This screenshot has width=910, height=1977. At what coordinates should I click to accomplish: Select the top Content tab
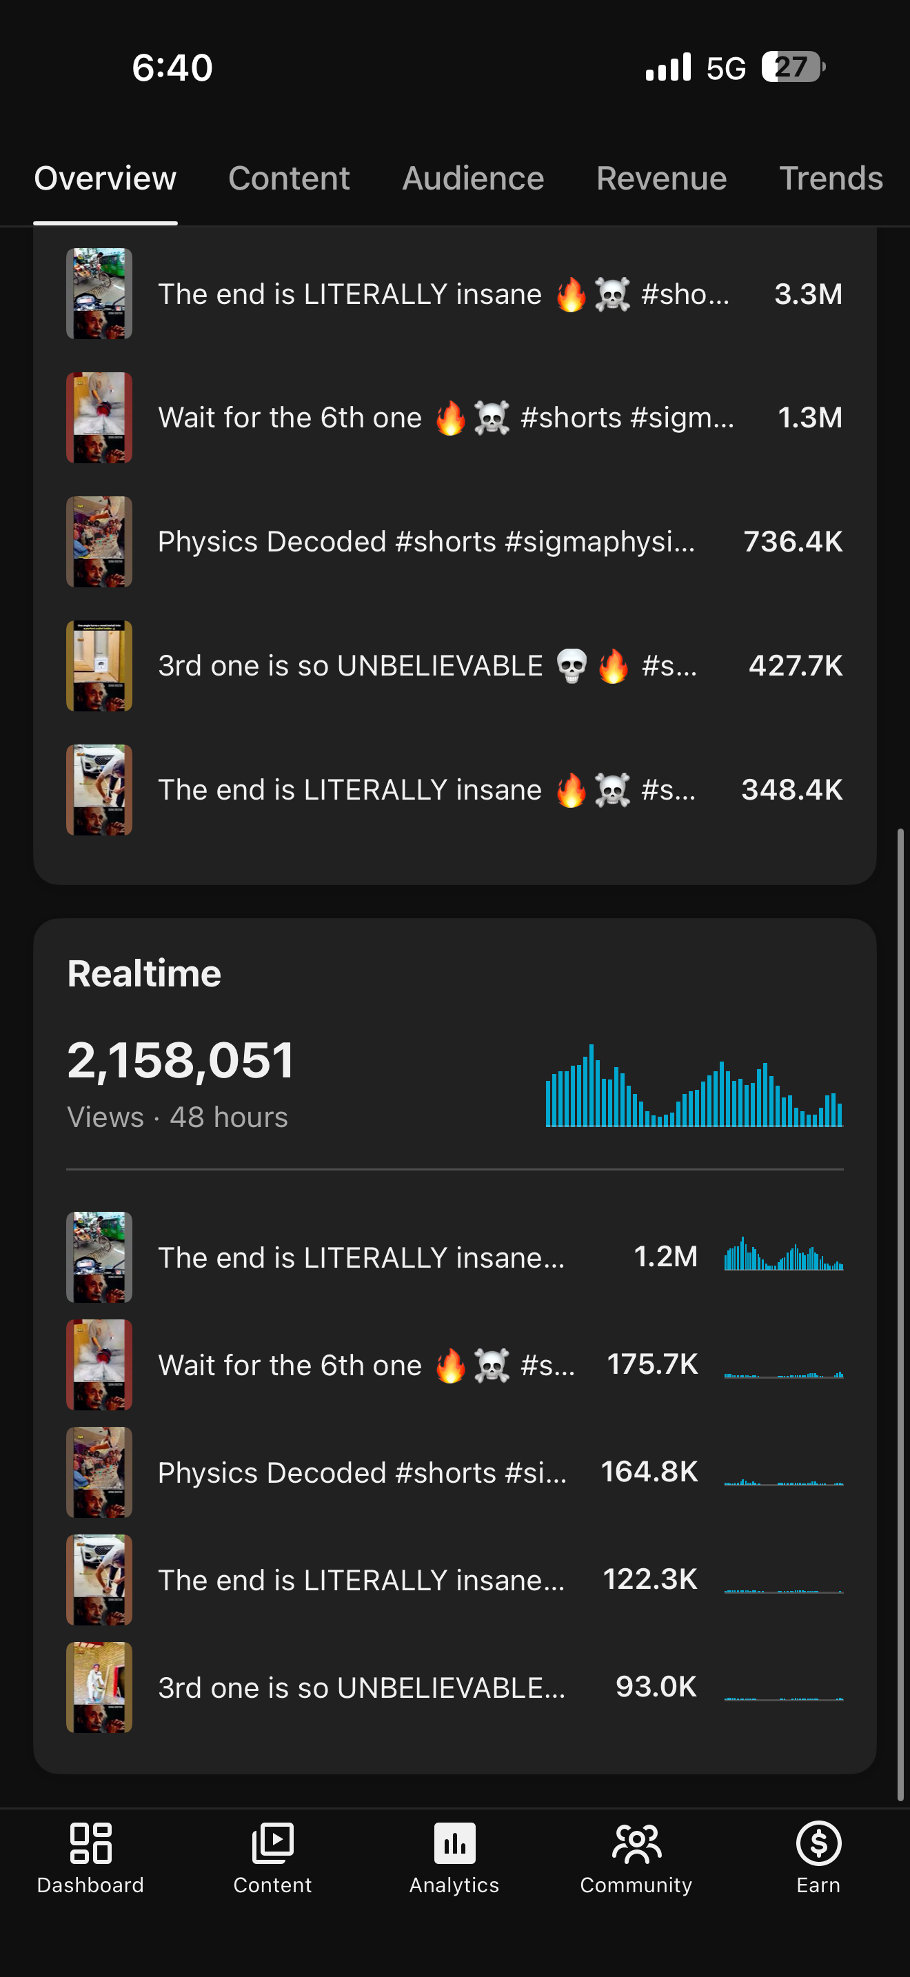coord(290,178)
